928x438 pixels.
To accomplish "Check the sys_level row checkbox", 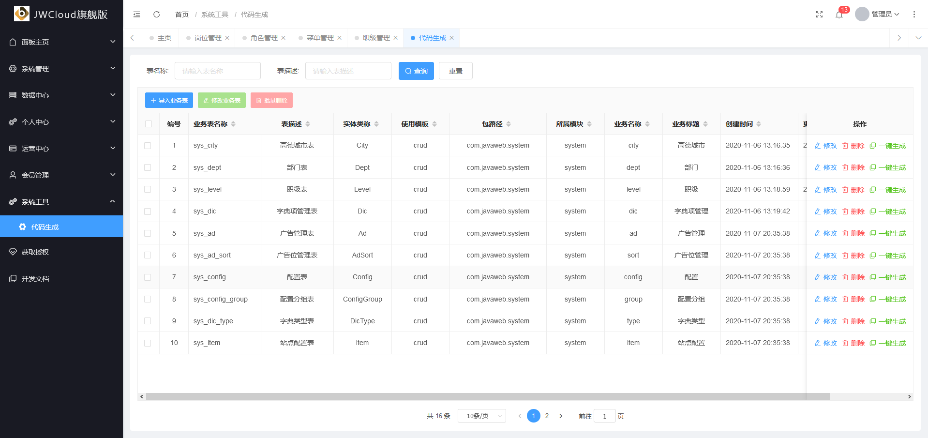I will pos(148,189).
